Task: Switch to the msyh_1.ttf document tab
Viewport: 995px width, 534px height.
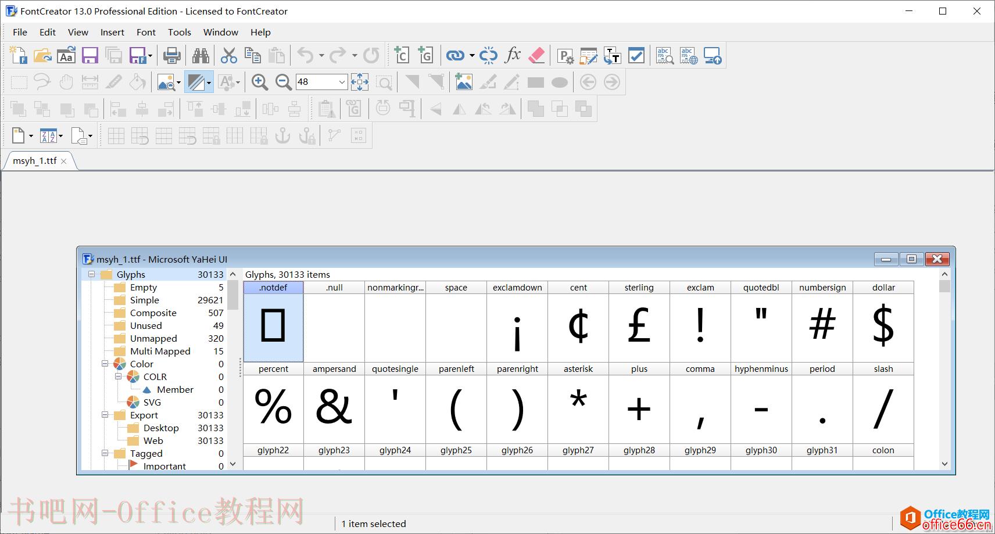Action: (x=35, y=161)
